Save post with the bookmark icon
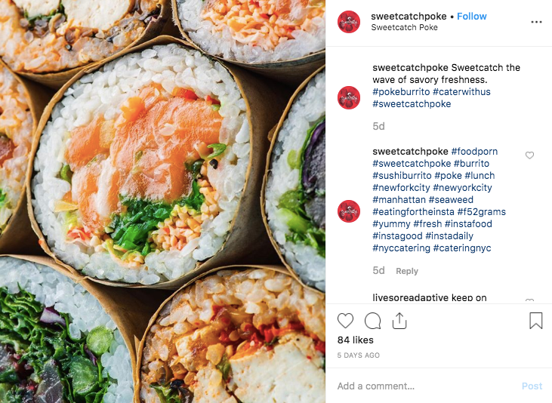 click(x=536, y=321)
